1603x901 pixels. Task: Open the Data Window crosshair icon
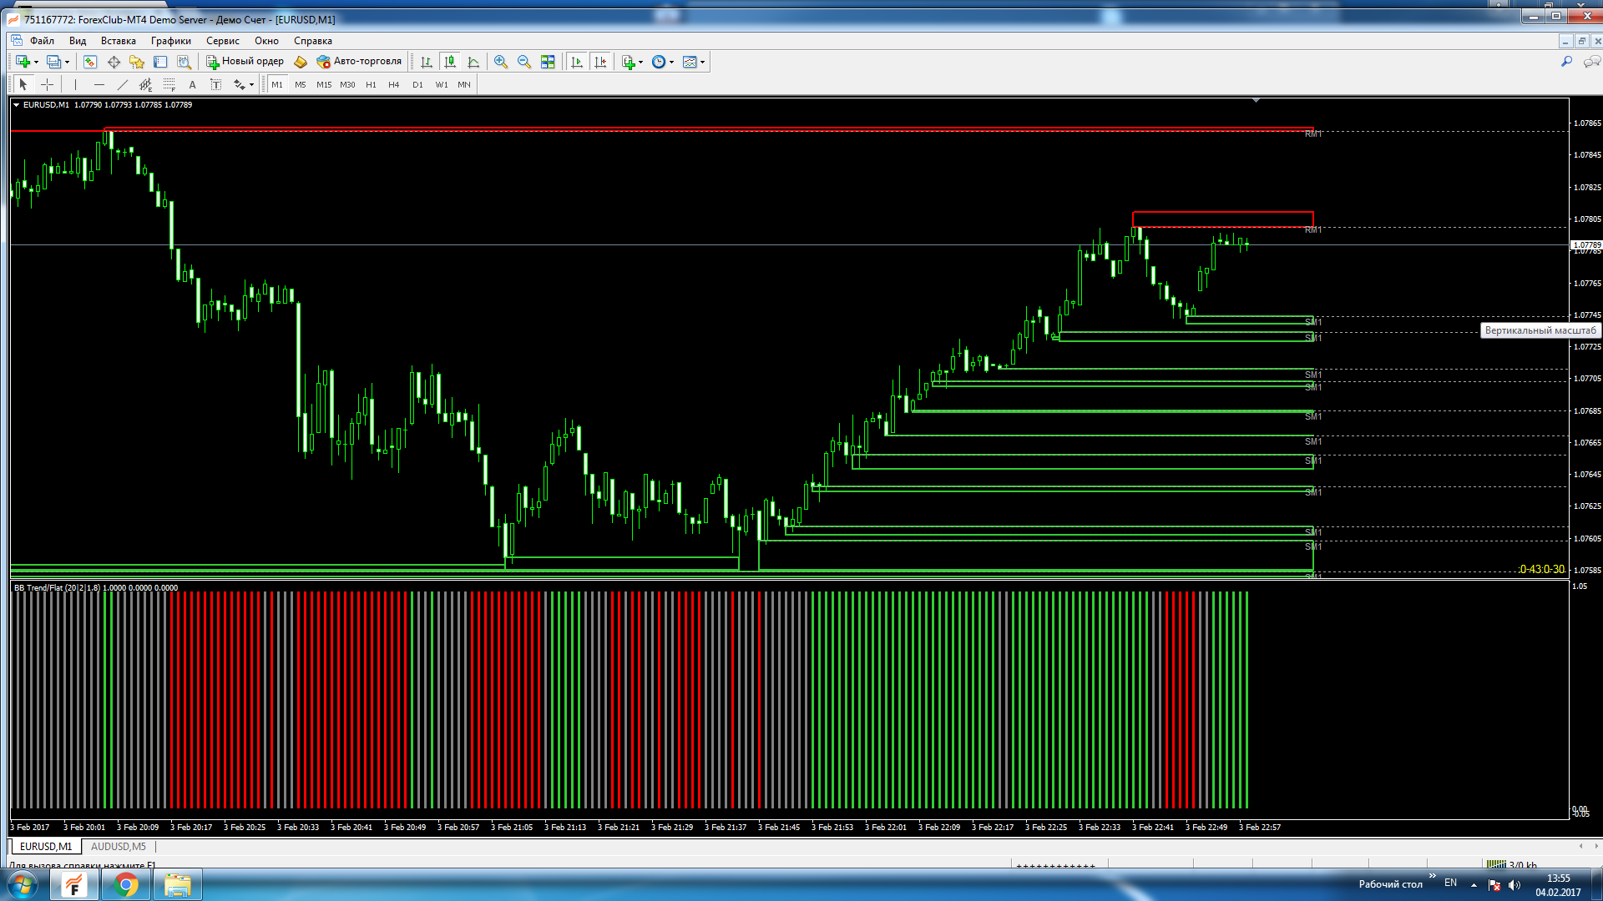coord(114,62)
